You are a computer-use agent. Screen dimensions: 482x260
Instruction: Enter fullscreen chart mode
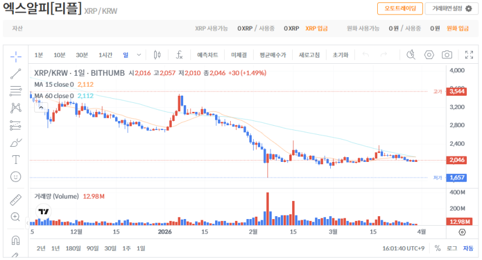point(469,55)
